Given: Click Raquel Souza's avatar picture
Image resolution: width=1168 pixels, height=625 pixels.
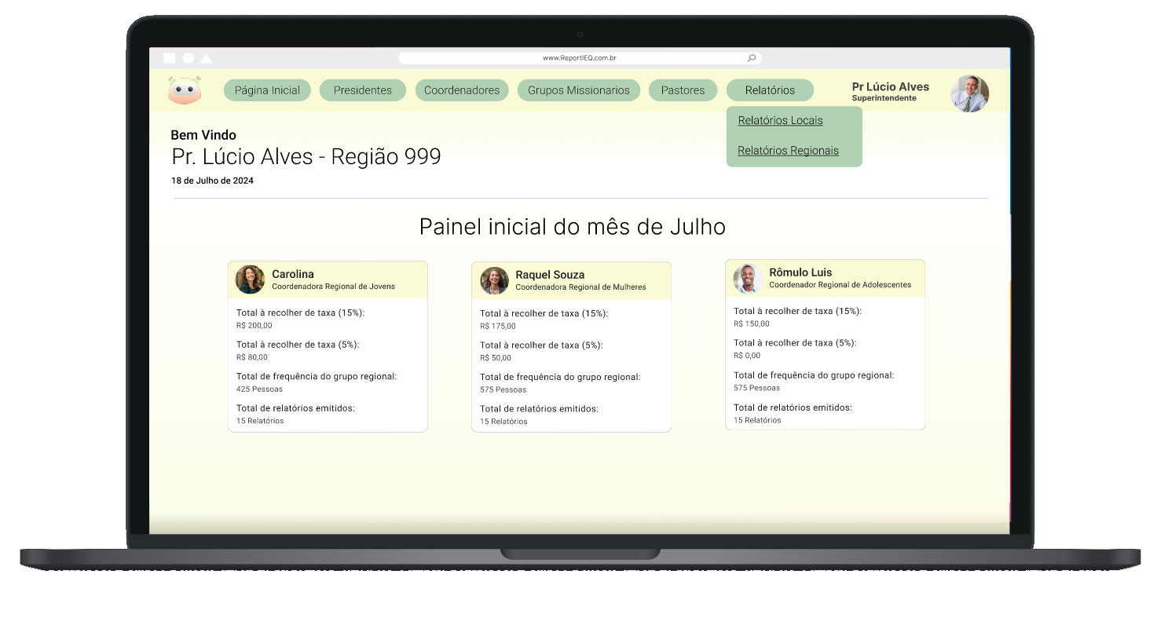Looking at the screenshot, I should (494, 280).
